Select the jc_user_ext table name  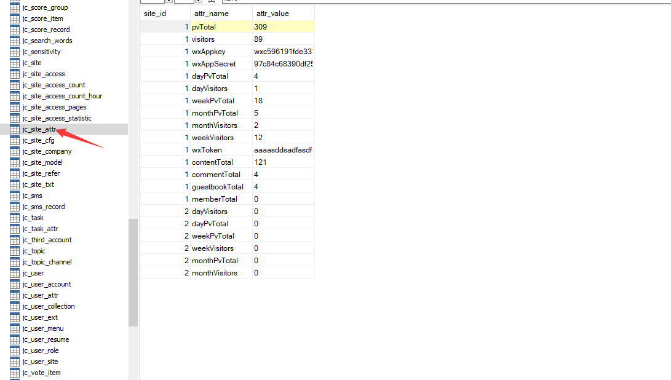pyautogui.click(x=40, y=317)
